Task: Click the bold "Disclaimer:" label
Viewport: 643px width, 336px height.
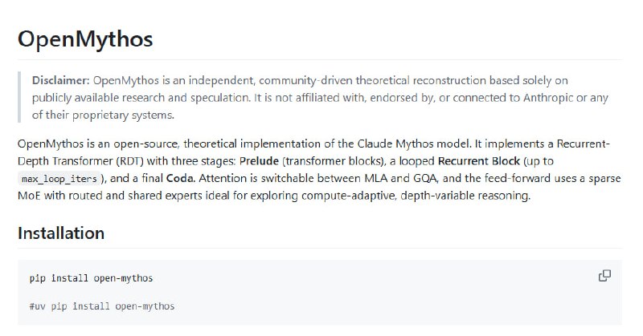Action: [61, 81]
